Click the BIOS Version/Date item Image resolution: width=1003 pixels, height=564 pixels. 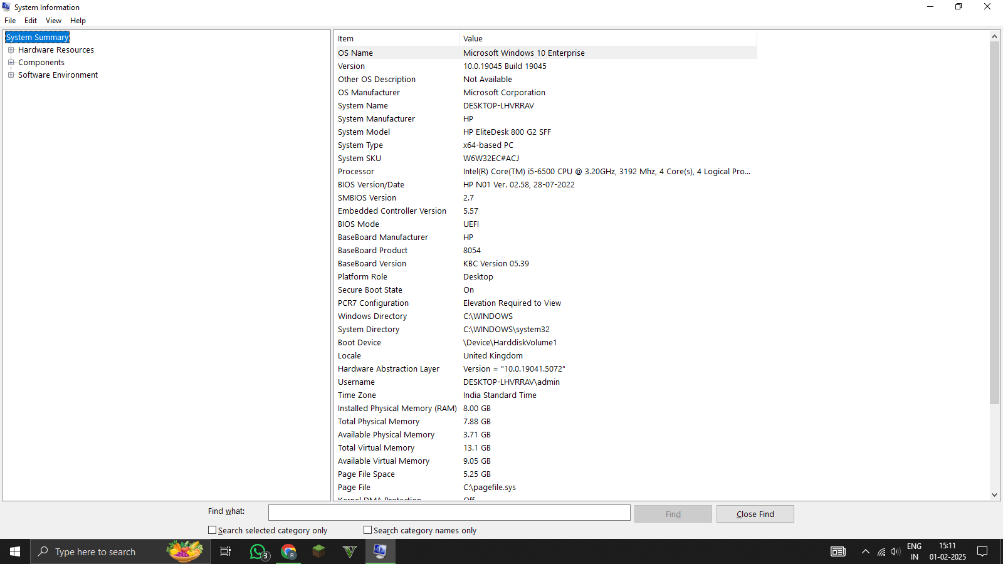click(x=371, y=185)
